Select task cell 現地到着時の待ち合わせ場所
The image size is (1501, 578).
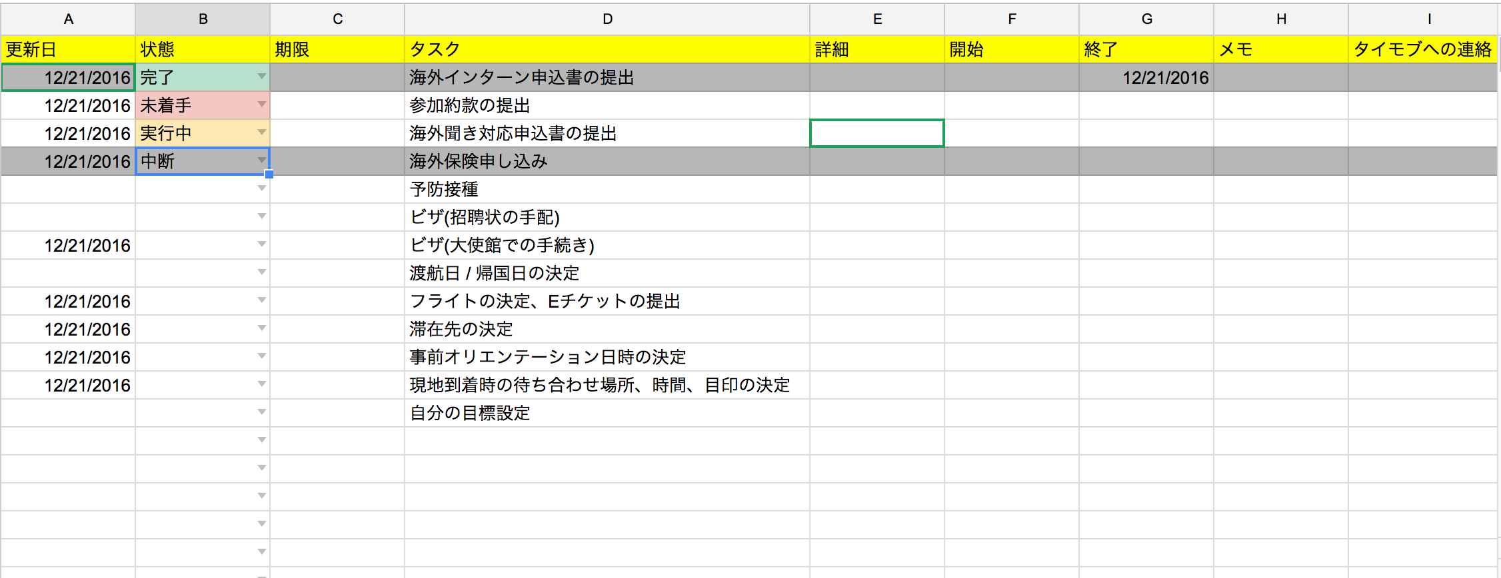coord(607,385)
